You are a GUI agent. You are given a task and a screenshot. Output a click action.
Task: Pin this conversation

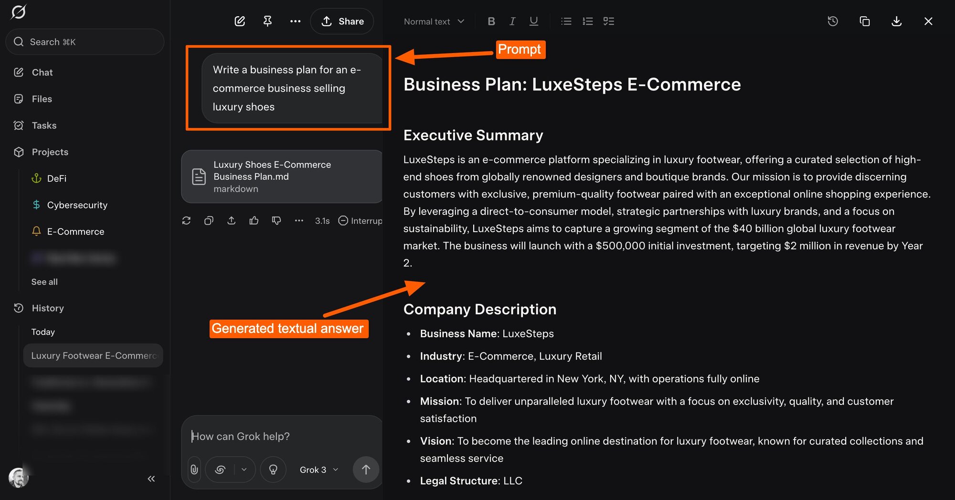tap(267, 21)
